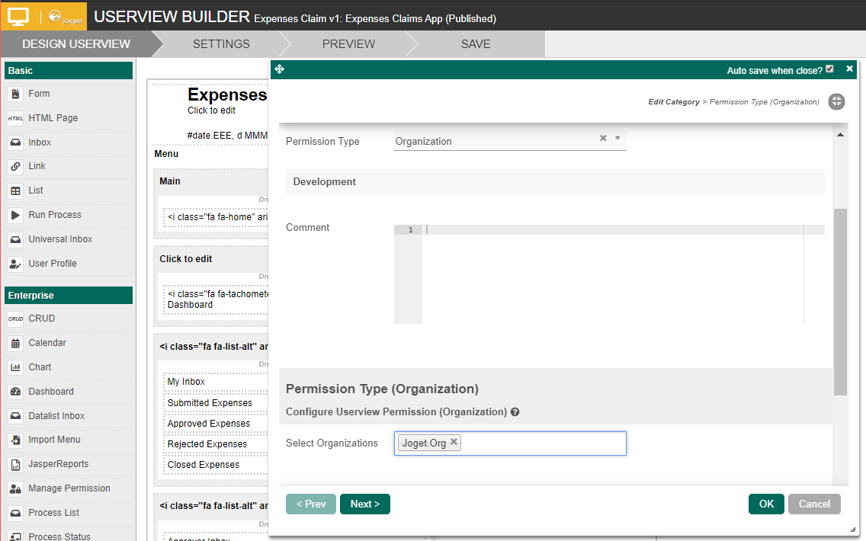Viewport: 866px width, 541px height.
Task: Click the Cancel button
Action: (814, 504)
